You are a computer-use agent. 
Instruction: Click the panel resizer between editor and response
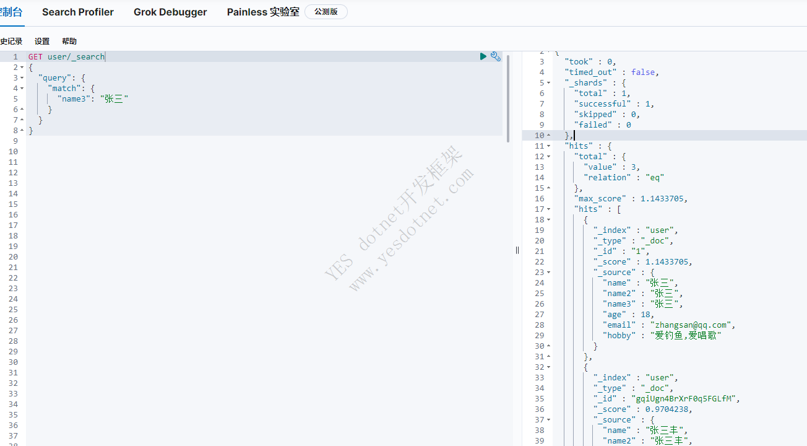coord(517,250)
